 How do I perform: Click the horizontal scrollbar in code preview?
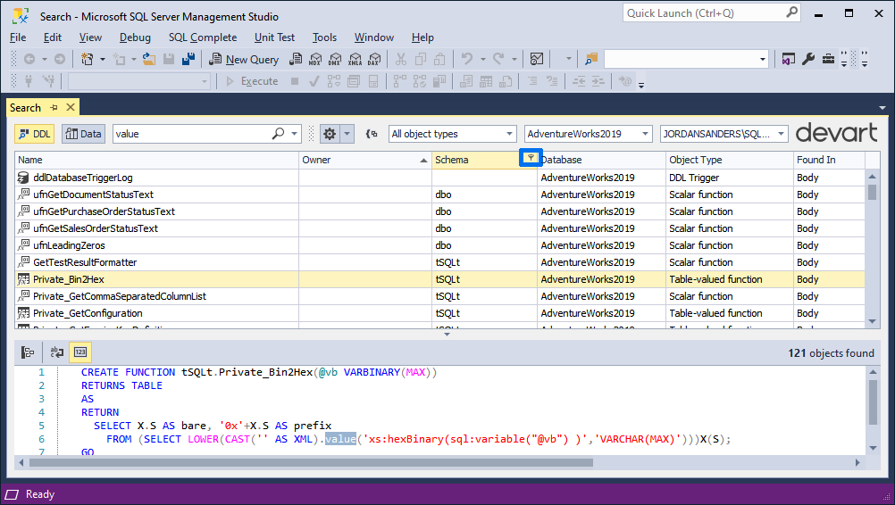point(311,463)
